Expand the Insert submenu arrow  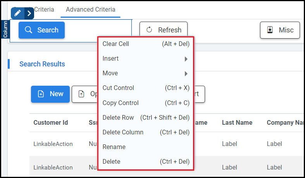[186, 59]
